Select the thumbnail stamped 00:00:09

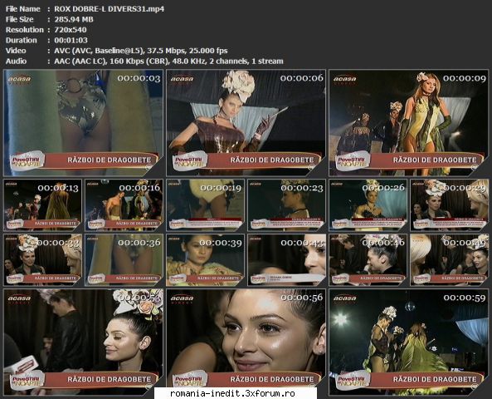tap(409, 123)
